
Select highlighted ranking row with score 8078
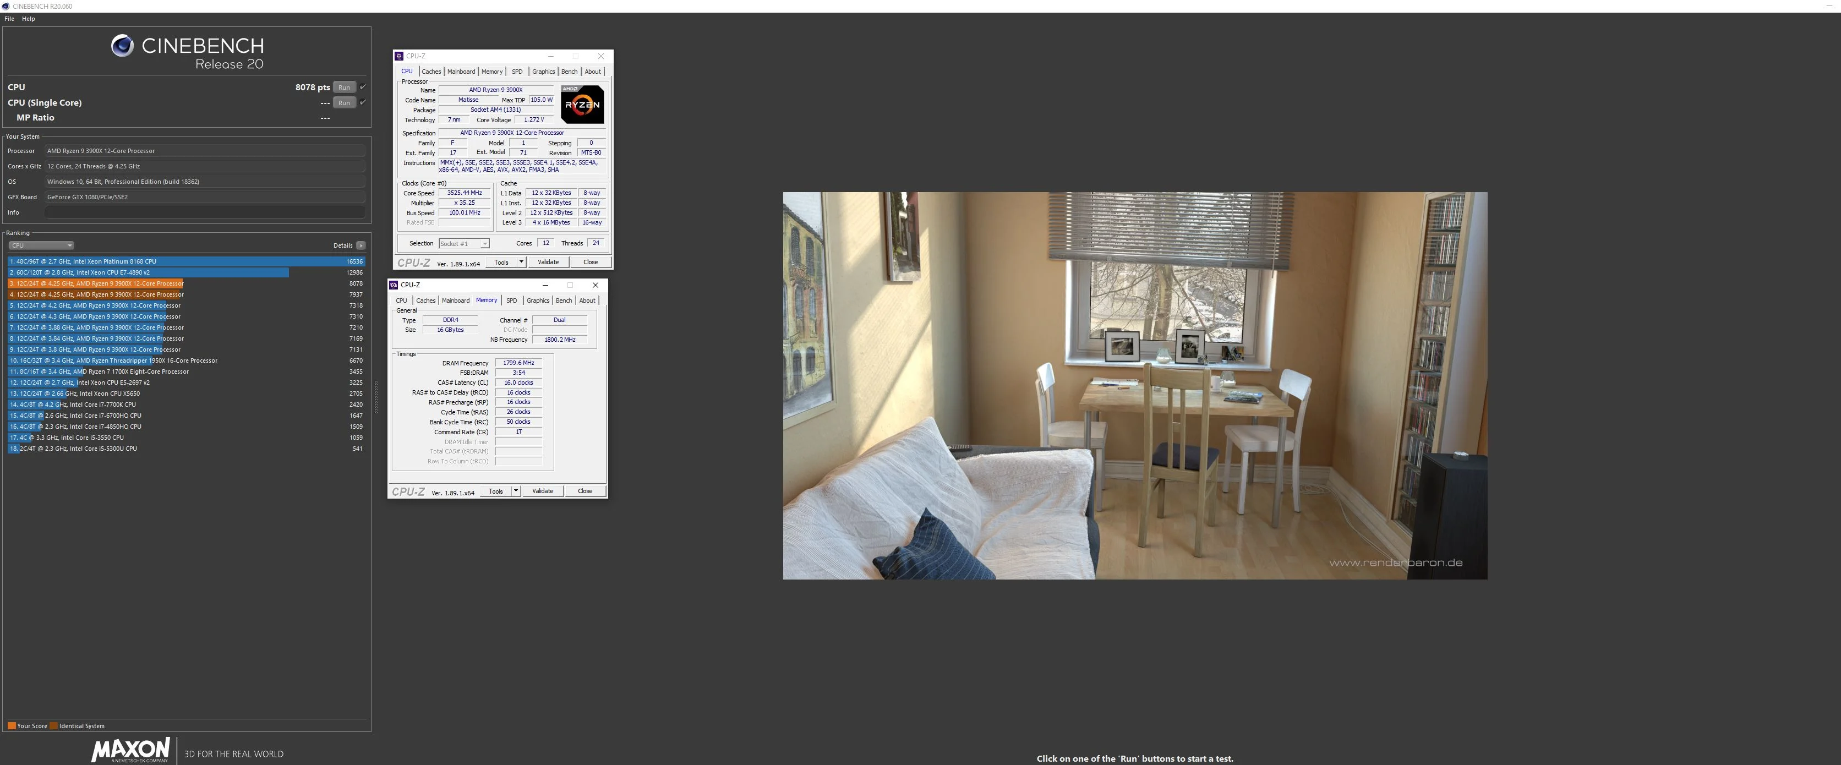(187, 284)
